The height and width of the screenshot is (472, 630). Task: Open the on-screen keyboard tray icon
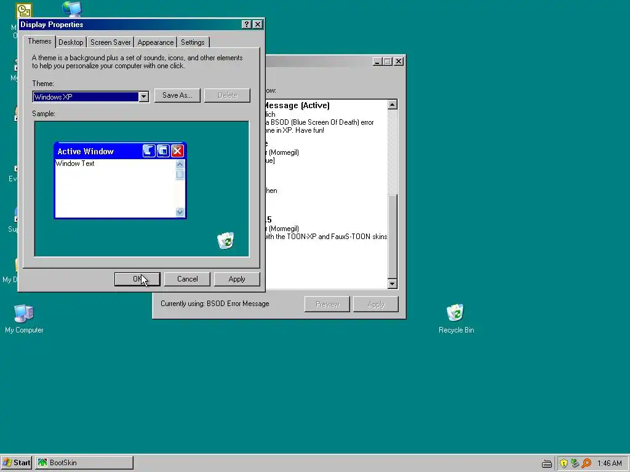(546, 463)
